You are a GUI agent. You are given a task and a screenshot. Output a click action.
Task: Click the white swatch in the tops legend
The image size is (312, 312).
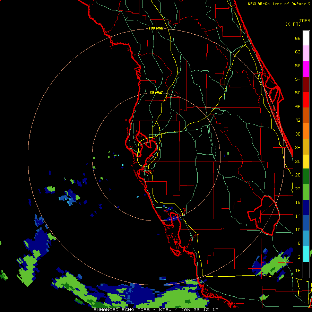(306, 38)
